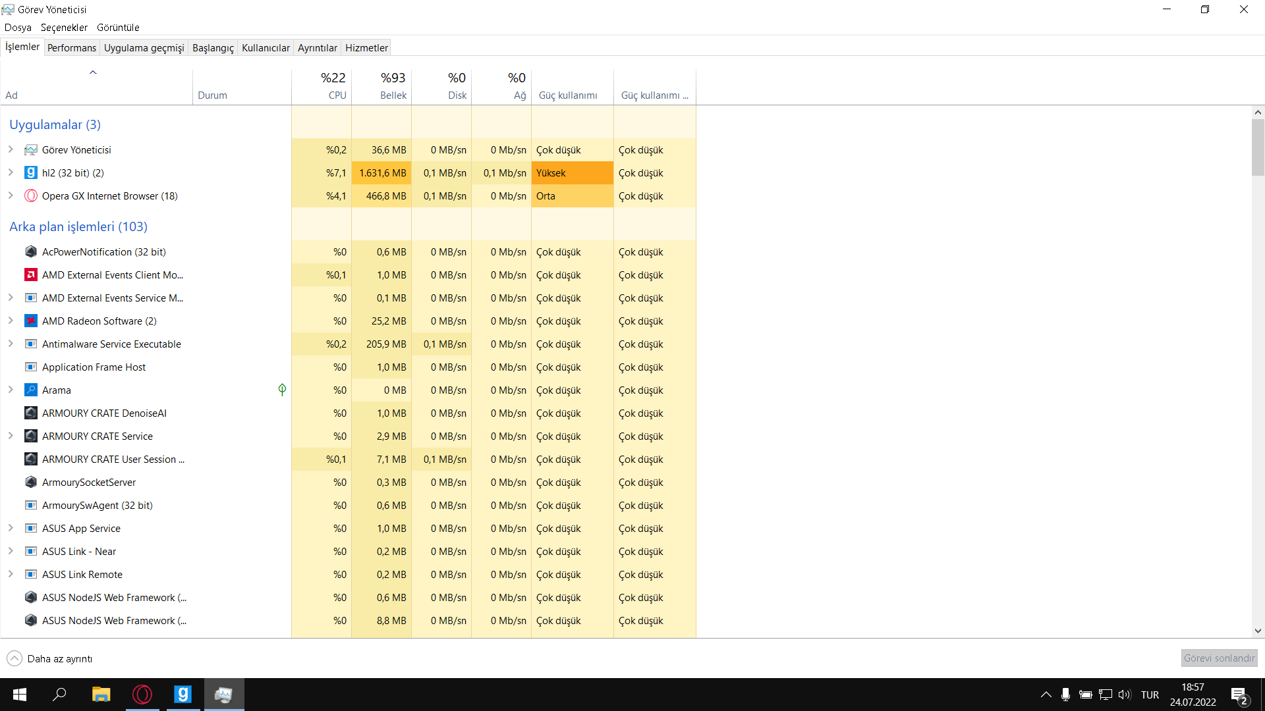Click the microphone icon in the system tray
Image resolution: width=1265 pixels, height=711 pixels.
(x=1065, y=695)
